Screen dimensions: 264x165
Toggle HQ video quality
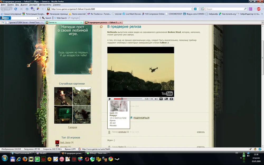pyautogui.click(x=161, y=99)
